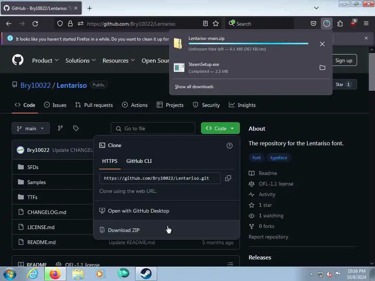Show SteamSetup.exe in folder
This screenshot has width=375, height=281.
click(x=322, y=68)
